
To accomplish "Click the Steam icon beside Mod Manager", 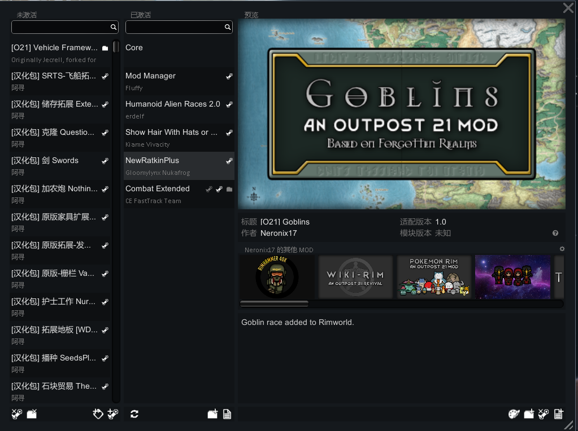I will click(229, 76).
